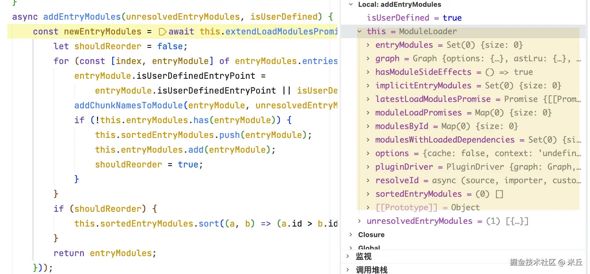Click the sortedEntryModules.sort call line
The width and height of the screenshot is (590, 274).
coord(206,224)
